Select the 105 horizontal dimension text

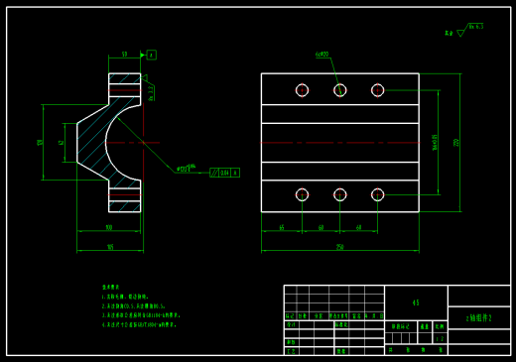click(x=110, y=247)
